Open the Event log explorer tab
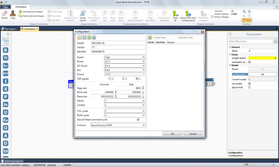 [x=12, y=161]
